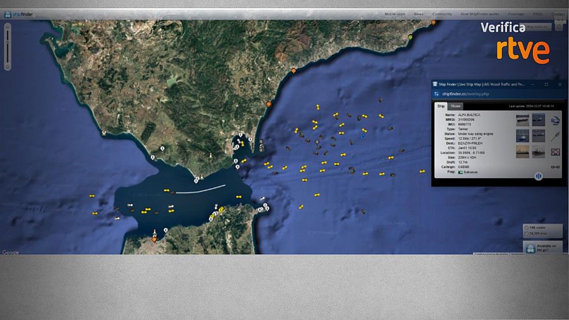This screenshot has width=569, height=320.
Task: Click the Size value 229m x 42m
Action: (x=467, y=158)
